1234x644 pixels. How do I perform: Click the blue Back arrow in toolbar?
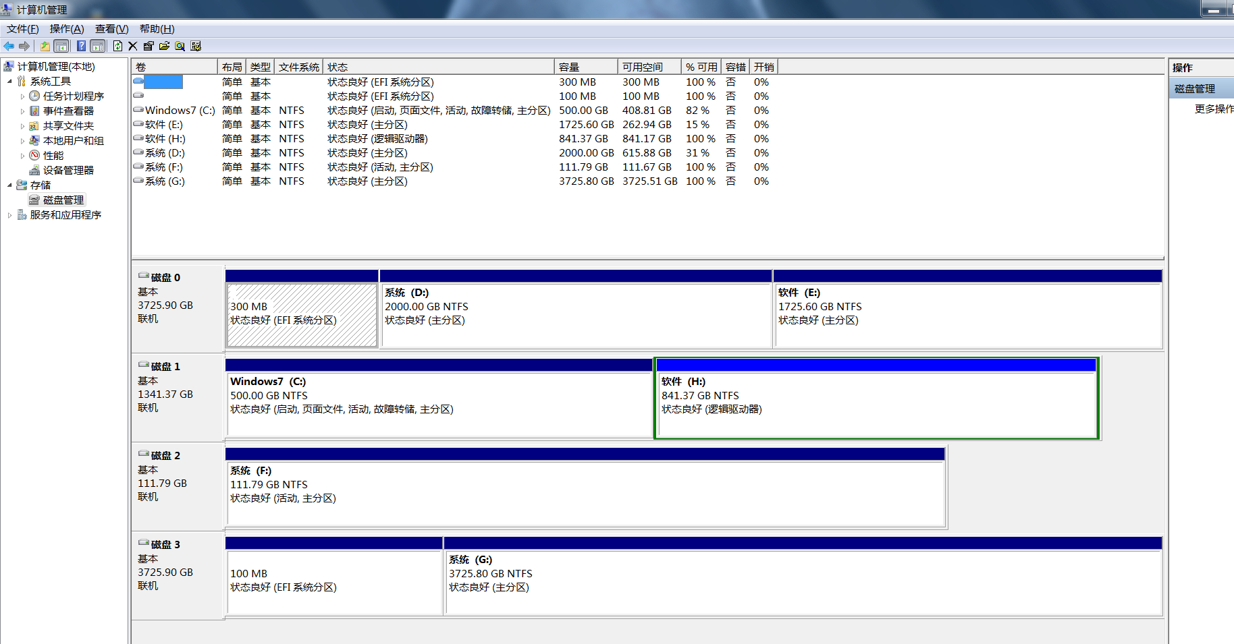[9, 46]
